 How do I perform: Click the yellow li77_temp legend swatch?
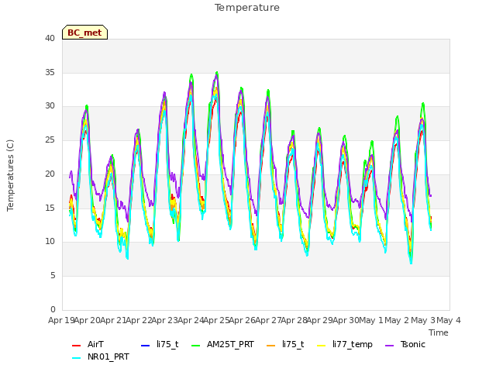[322, 346]
